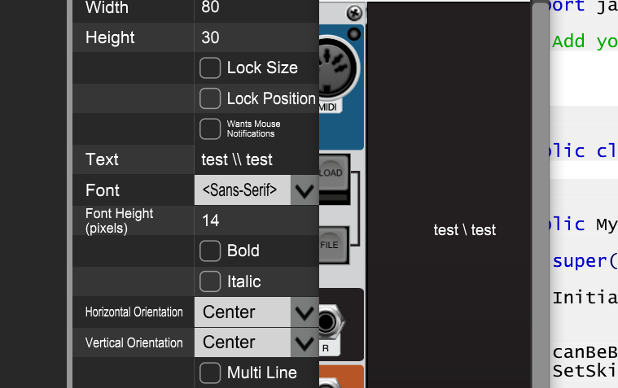Image resolution: width=618 pixels, height=388 pixels.
Task: Enable the Italic checkbox
Action: [x=210, y=281]
